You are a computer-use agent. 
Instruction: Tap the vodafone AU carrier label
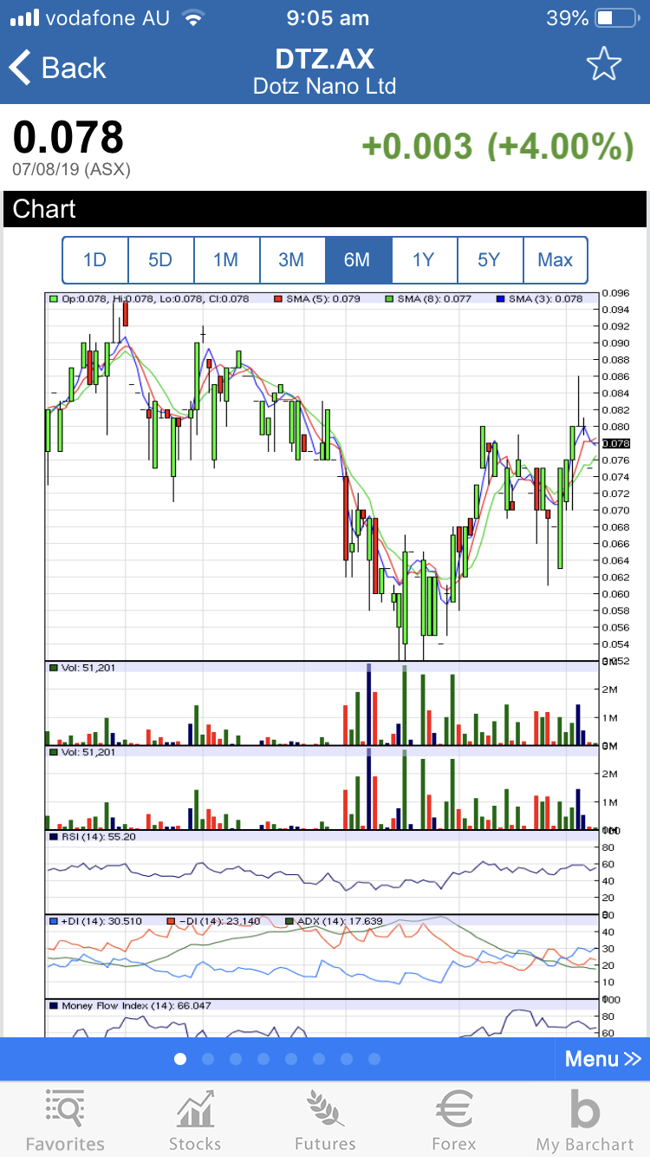[x=107, y=17]
